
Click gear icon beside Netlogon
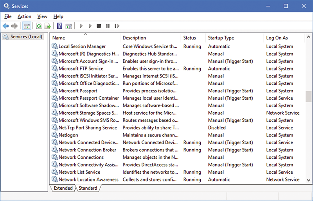pyautogui.click(x=54, y=135)
